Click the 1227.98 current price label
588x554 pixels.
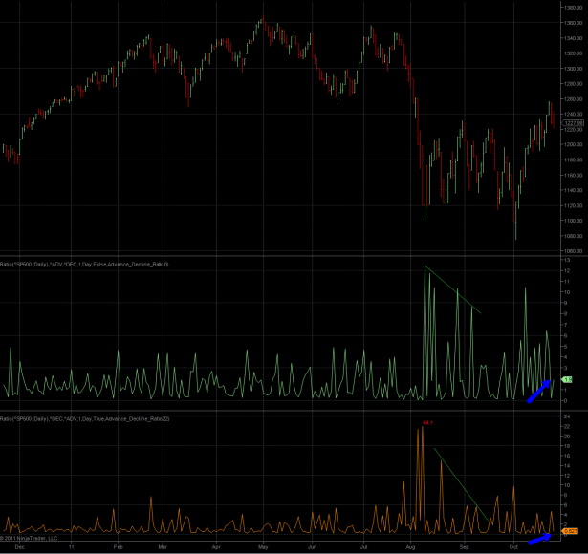click(x=574, y=122)
